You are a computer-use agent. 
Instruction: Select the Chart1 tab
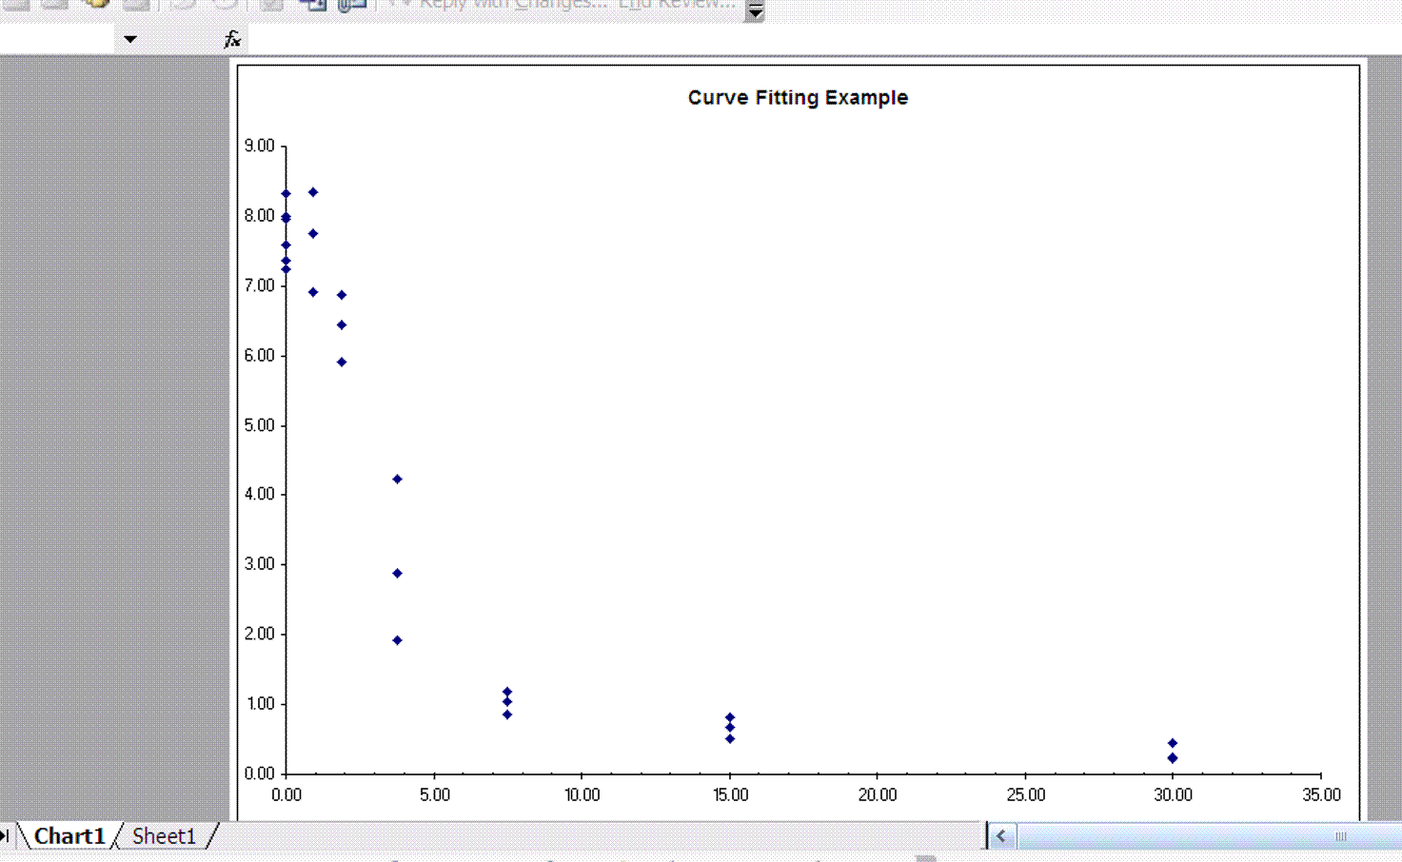pos(69,835)
